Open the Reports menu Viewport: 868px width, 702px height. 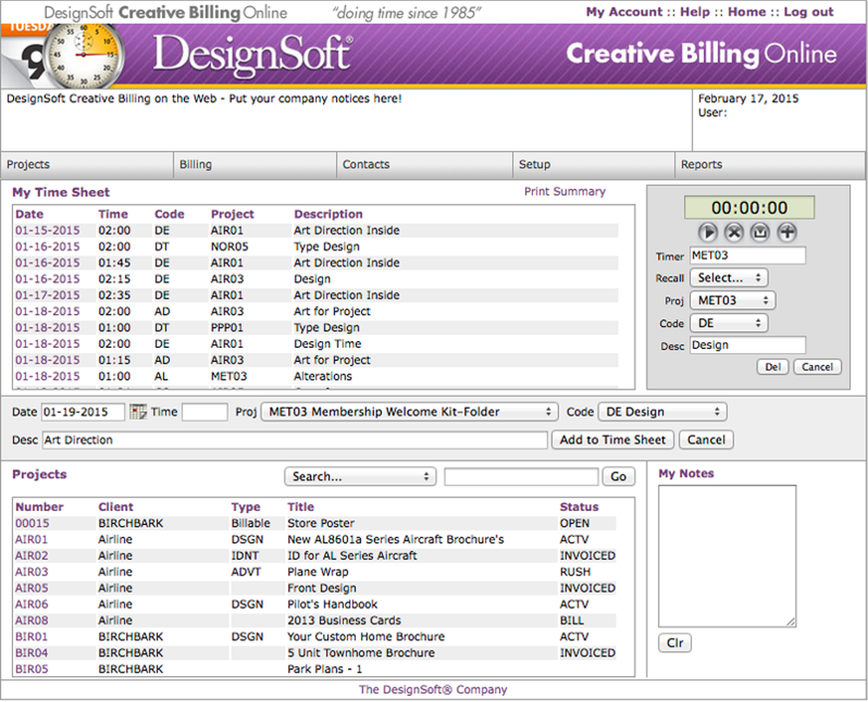click(x=770, y=164)
